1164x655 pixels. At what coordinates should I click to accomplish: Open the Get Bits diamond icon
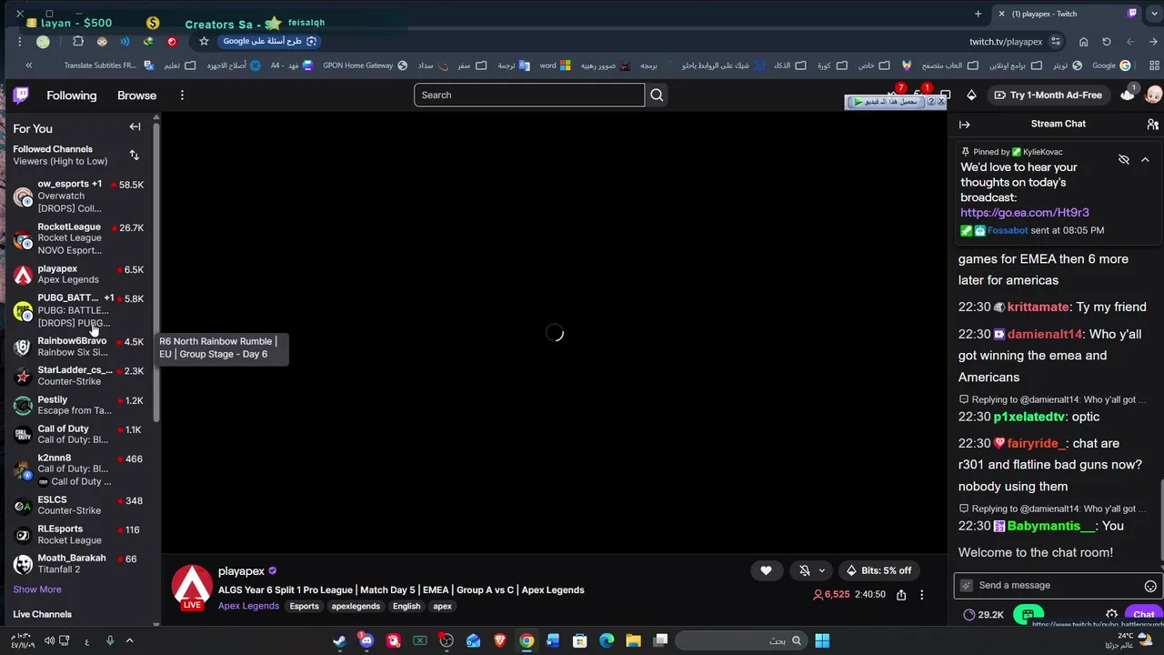pyautogui.click(x=971, y=95)
